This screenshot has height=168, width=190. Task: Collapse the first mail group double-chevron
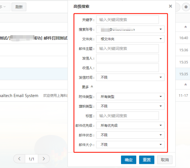pyautogui.click(x=186, y=27)
